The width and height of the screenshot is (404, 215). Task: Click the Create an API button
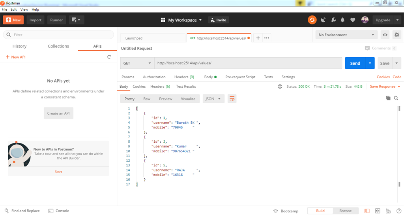click(x=58, y=113)
